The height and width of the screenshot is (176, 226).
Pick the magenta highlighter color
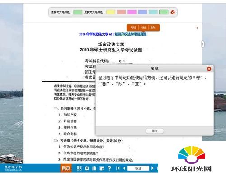[x=132, y=12]
